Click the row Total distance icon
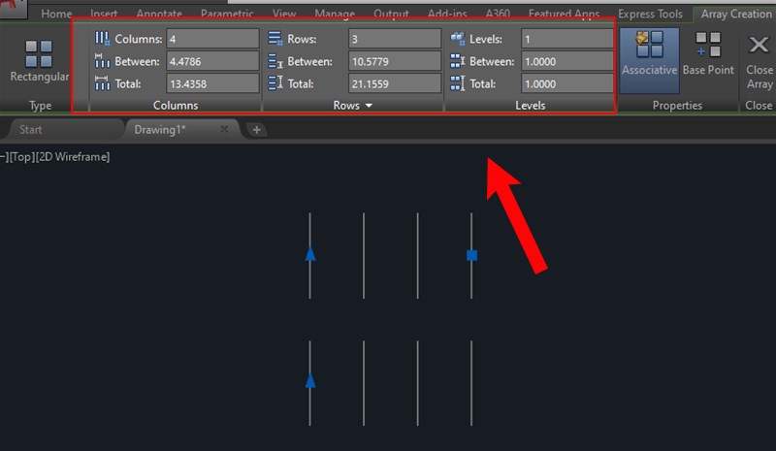The image size is (776, 451). click(275, 83)
